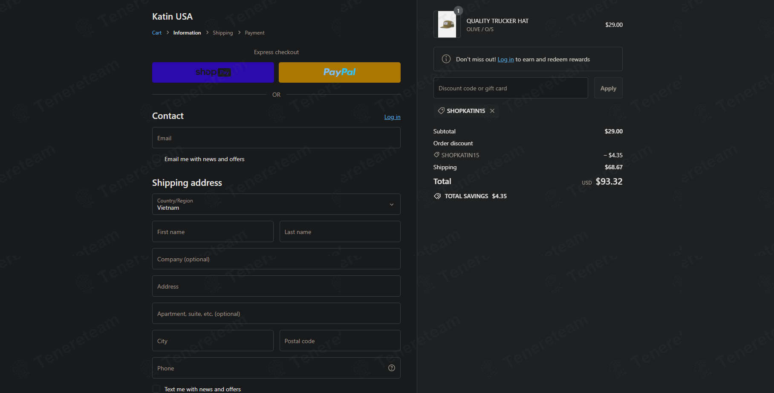Apply the discount code
The image size is (774, 393).
(608, 88)
